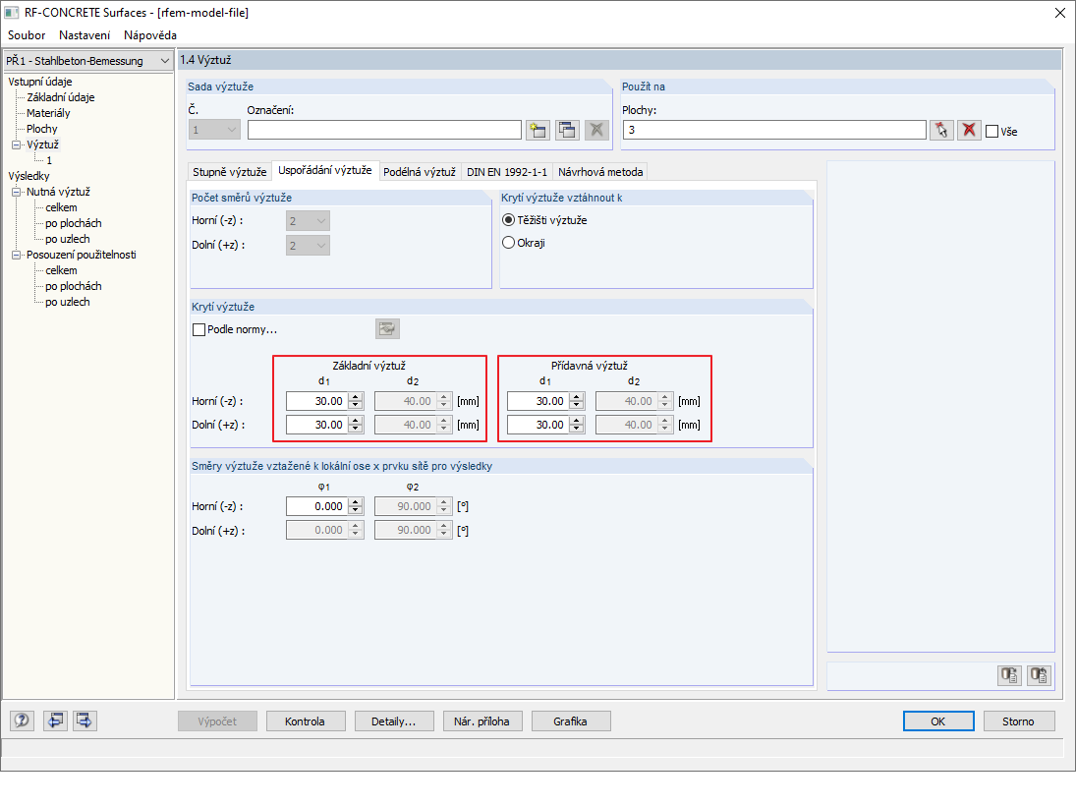1076x807 pixels.
Task: Pick surfaces graphically with the arrow icon
Action: tap(941, 130)
